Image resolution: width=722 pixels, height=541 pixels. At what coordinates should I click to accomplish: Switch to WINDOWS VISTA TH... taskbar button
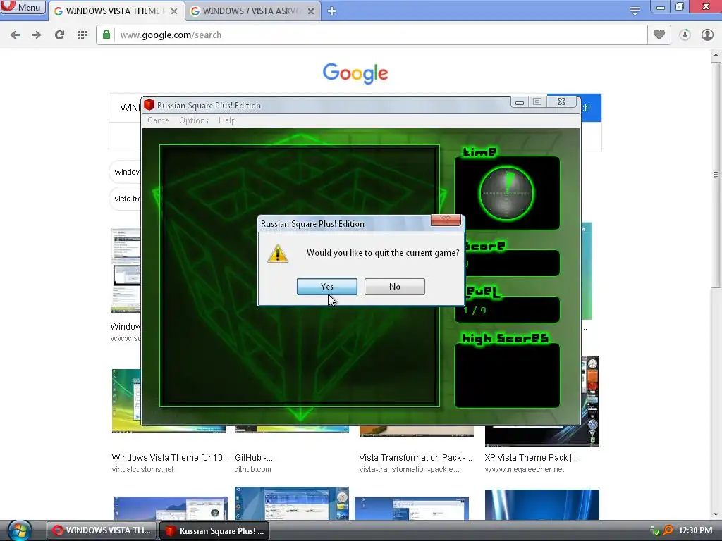(102, 530)
